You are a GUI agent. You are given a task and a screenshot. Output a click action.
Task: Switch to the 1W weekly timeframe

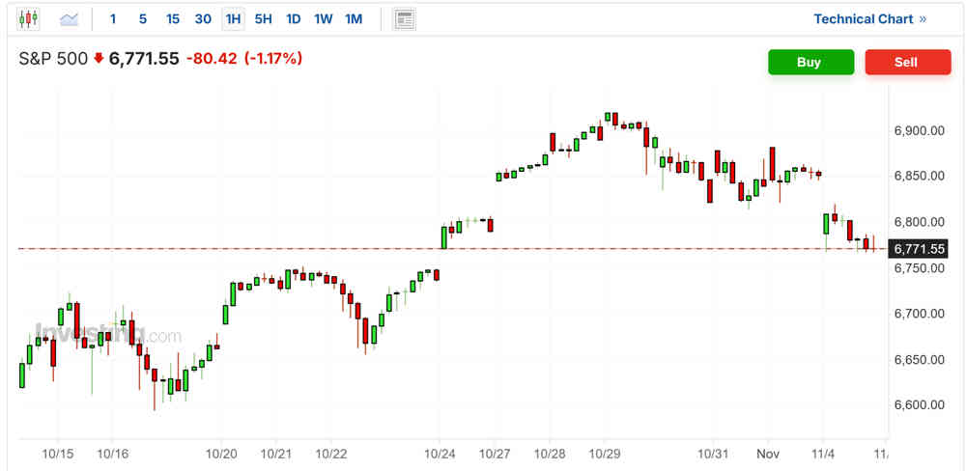[324, 18]
